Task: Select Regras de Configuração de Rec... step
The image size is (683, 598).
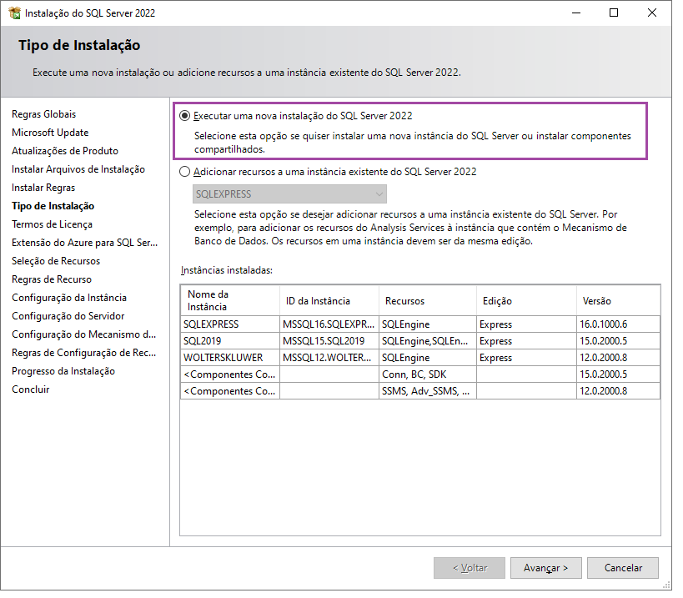Action: pos(83,353)
